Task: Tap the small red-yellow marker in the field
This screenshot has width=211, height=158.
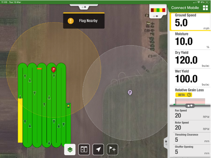Action: [39, 69]
